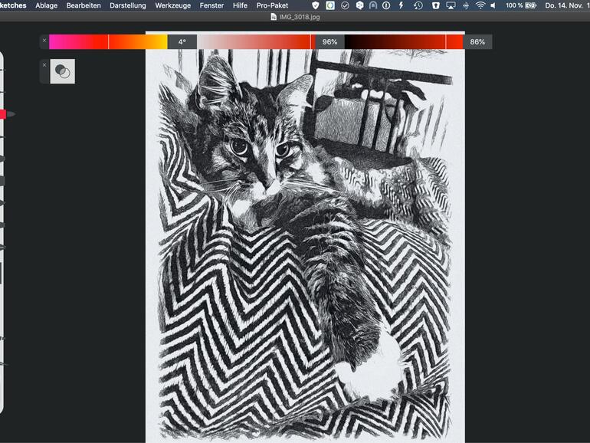The width and height of the screenshot is (590, 443).
Task: Open the blend mode overlapping-circles icon
Action: coord(63,71)
